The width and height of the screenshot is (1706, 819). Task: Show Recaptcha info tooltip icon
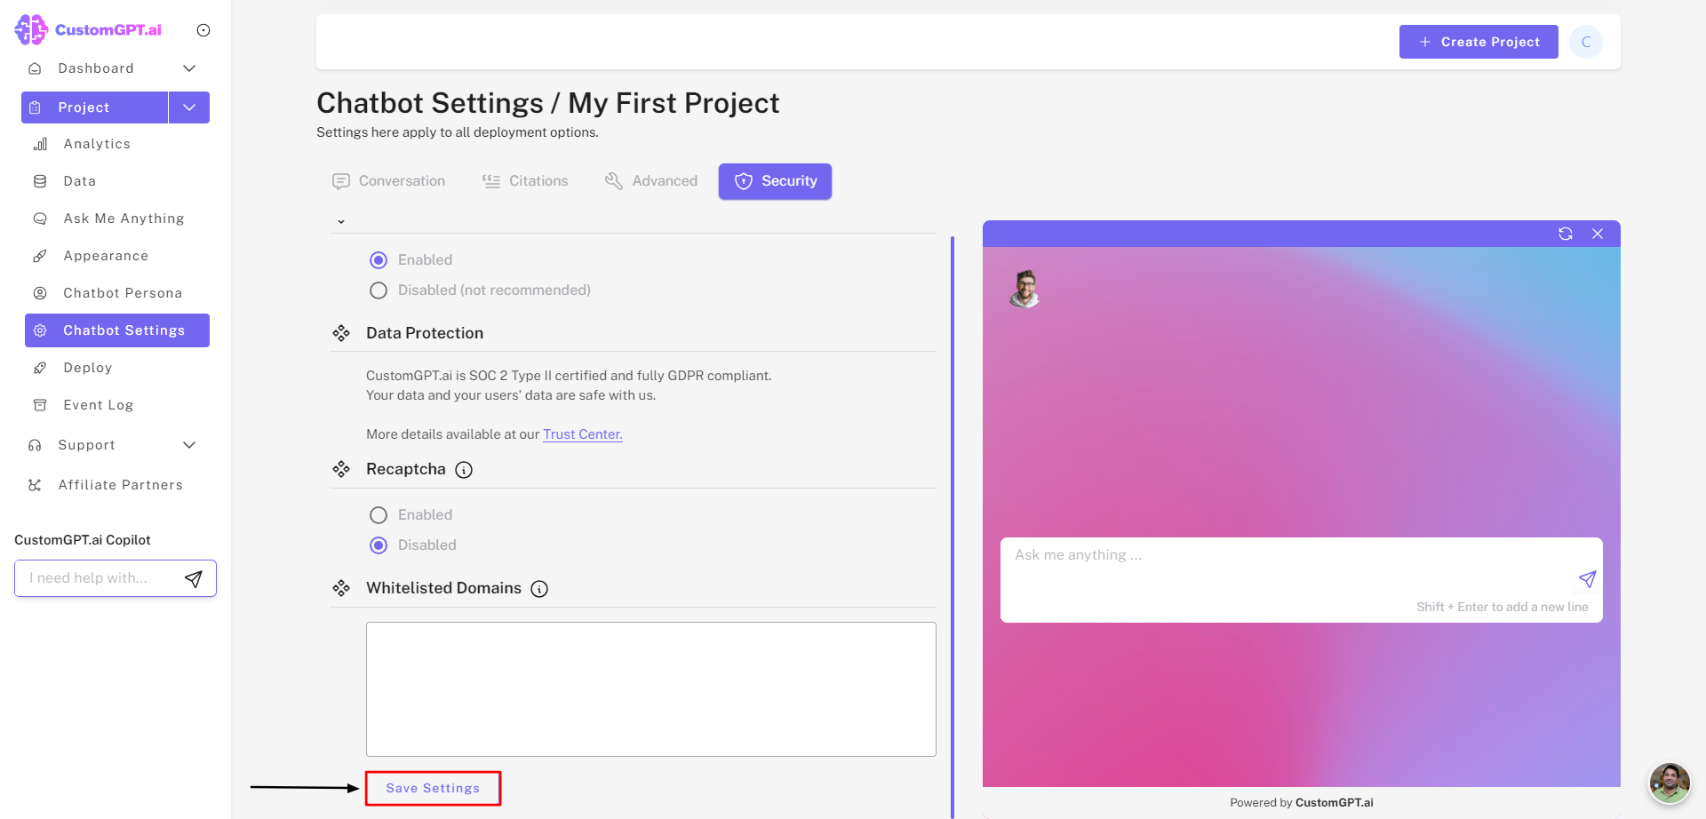tap(464, 470)
